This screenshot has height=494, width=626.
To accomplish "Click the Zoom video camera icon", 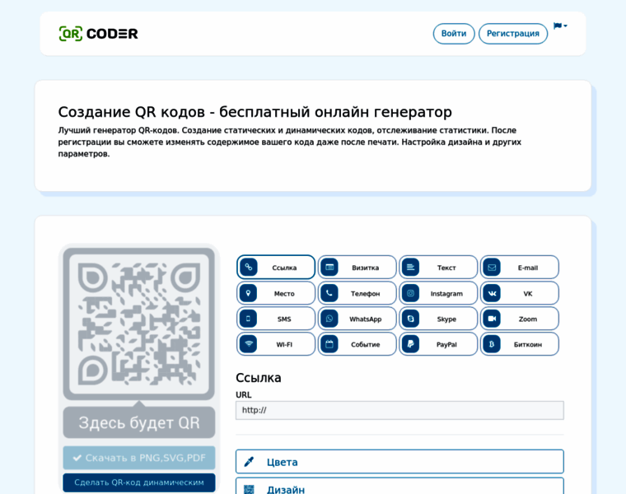I will click(492, 319).
